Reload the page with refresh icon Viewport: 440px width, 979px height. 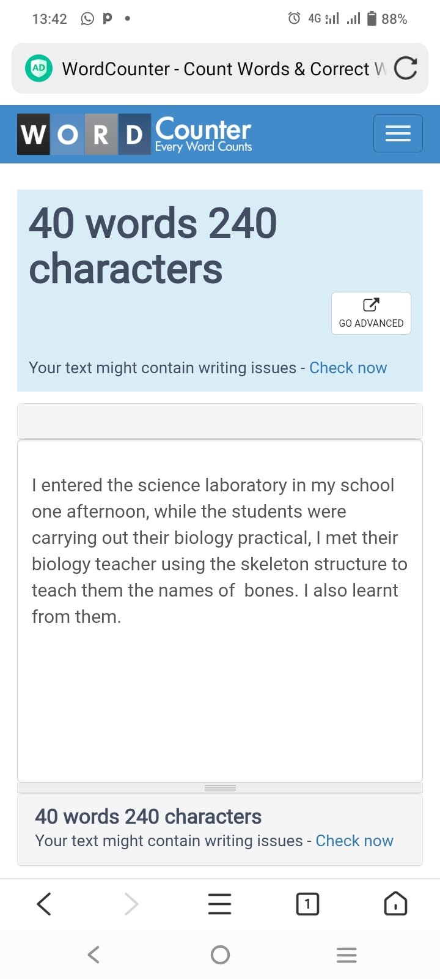coord(405,68)
